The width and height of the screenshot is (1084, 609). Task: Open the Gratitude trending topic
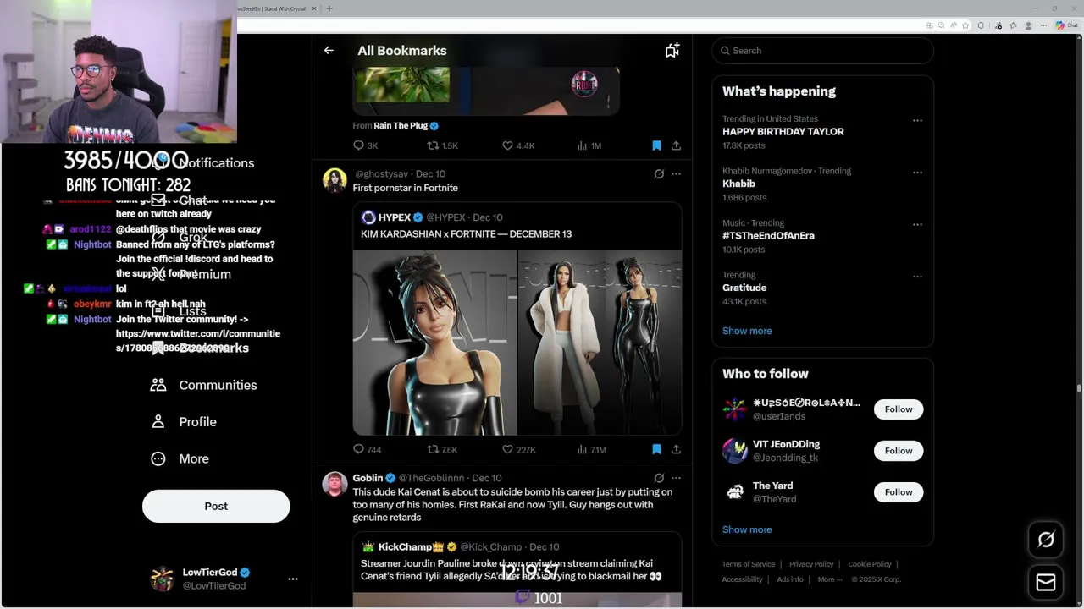[744, 288]
